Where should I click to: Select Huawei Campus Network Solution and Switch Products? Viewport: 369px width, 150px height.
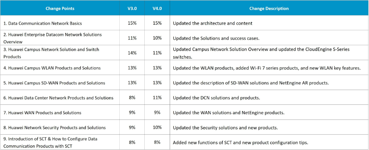[51, 53]
